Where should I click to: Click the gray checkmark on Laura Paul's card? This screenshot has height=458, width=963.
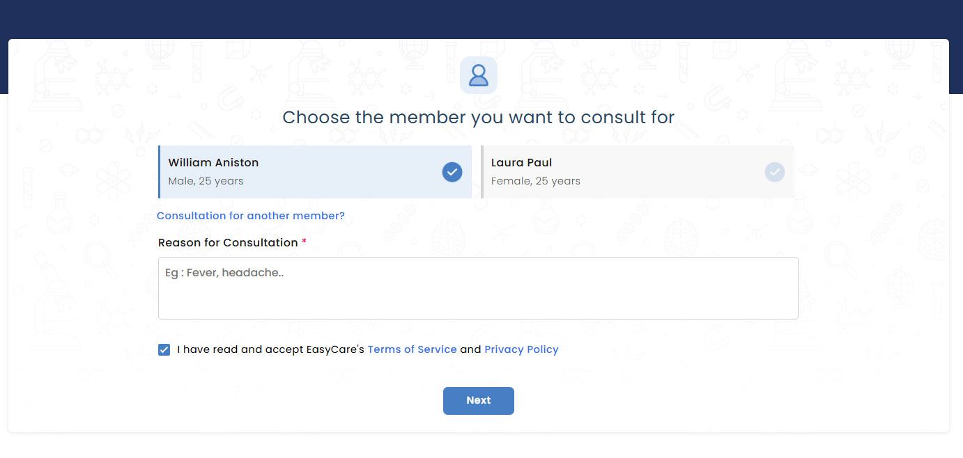coord(774,172)
